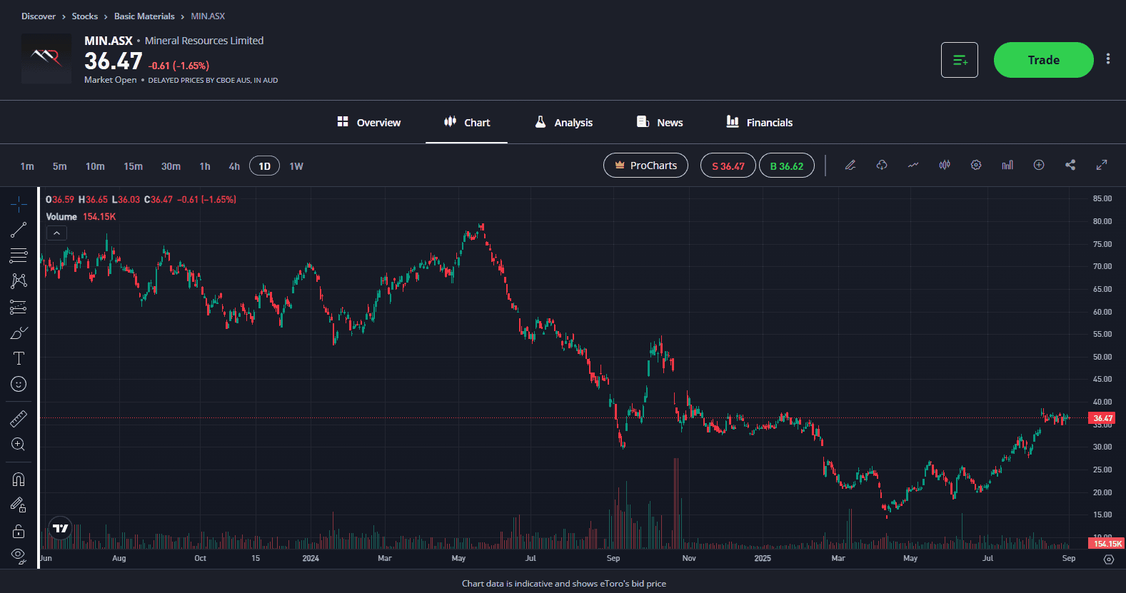Image resolution: width=1126 pixels, height=593 pixels.
Task: Expand the chart to fullscreen
Action: click(1102, 165)
